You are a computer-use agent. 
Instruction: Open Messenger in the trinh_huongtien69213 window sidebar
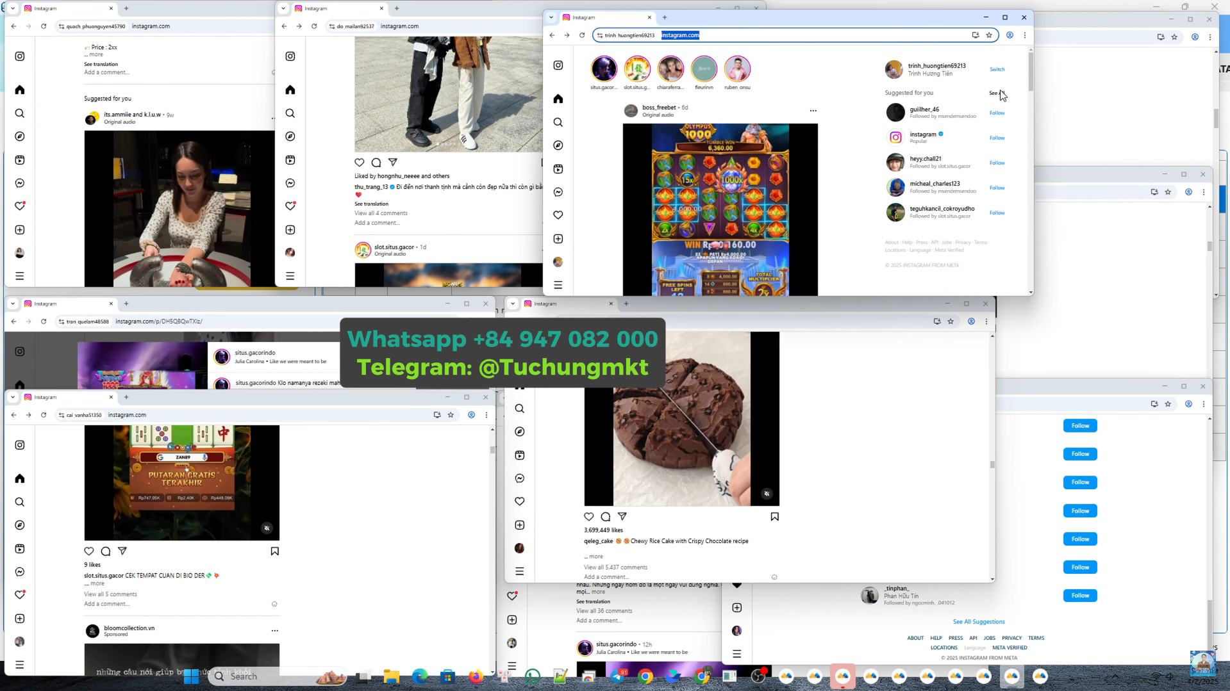(558, 192)
